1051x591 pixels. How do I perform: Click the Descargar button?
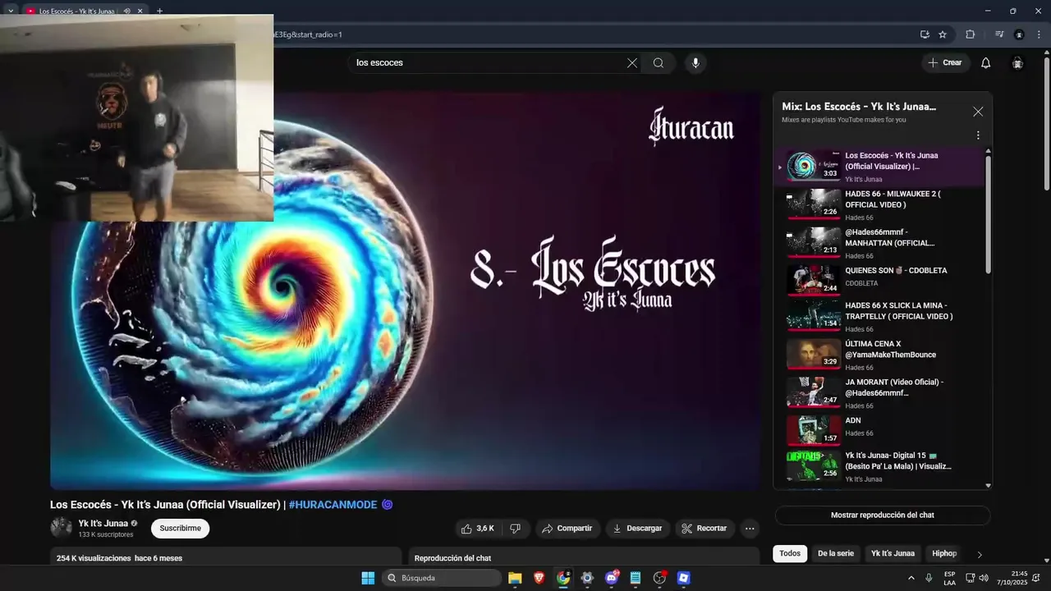[x=638, y=529]
